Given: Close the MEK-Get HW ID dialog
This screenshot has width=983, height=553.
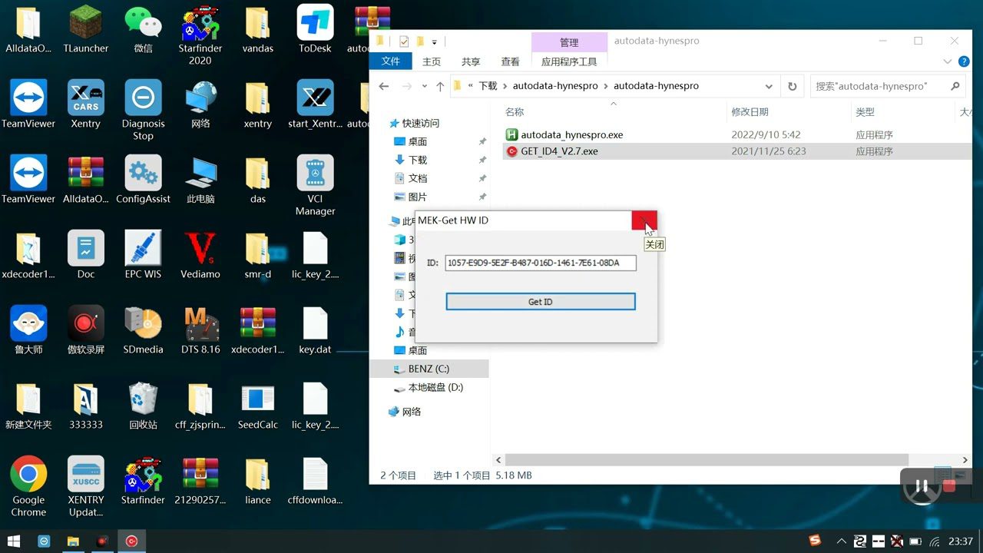Looking at the screenshot, I should click(x=644, y=220).
